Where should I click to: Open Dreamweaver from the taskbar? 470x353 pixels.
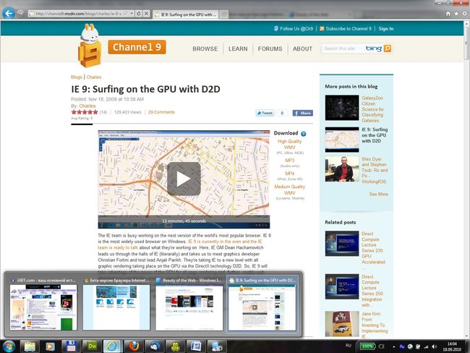92,346
